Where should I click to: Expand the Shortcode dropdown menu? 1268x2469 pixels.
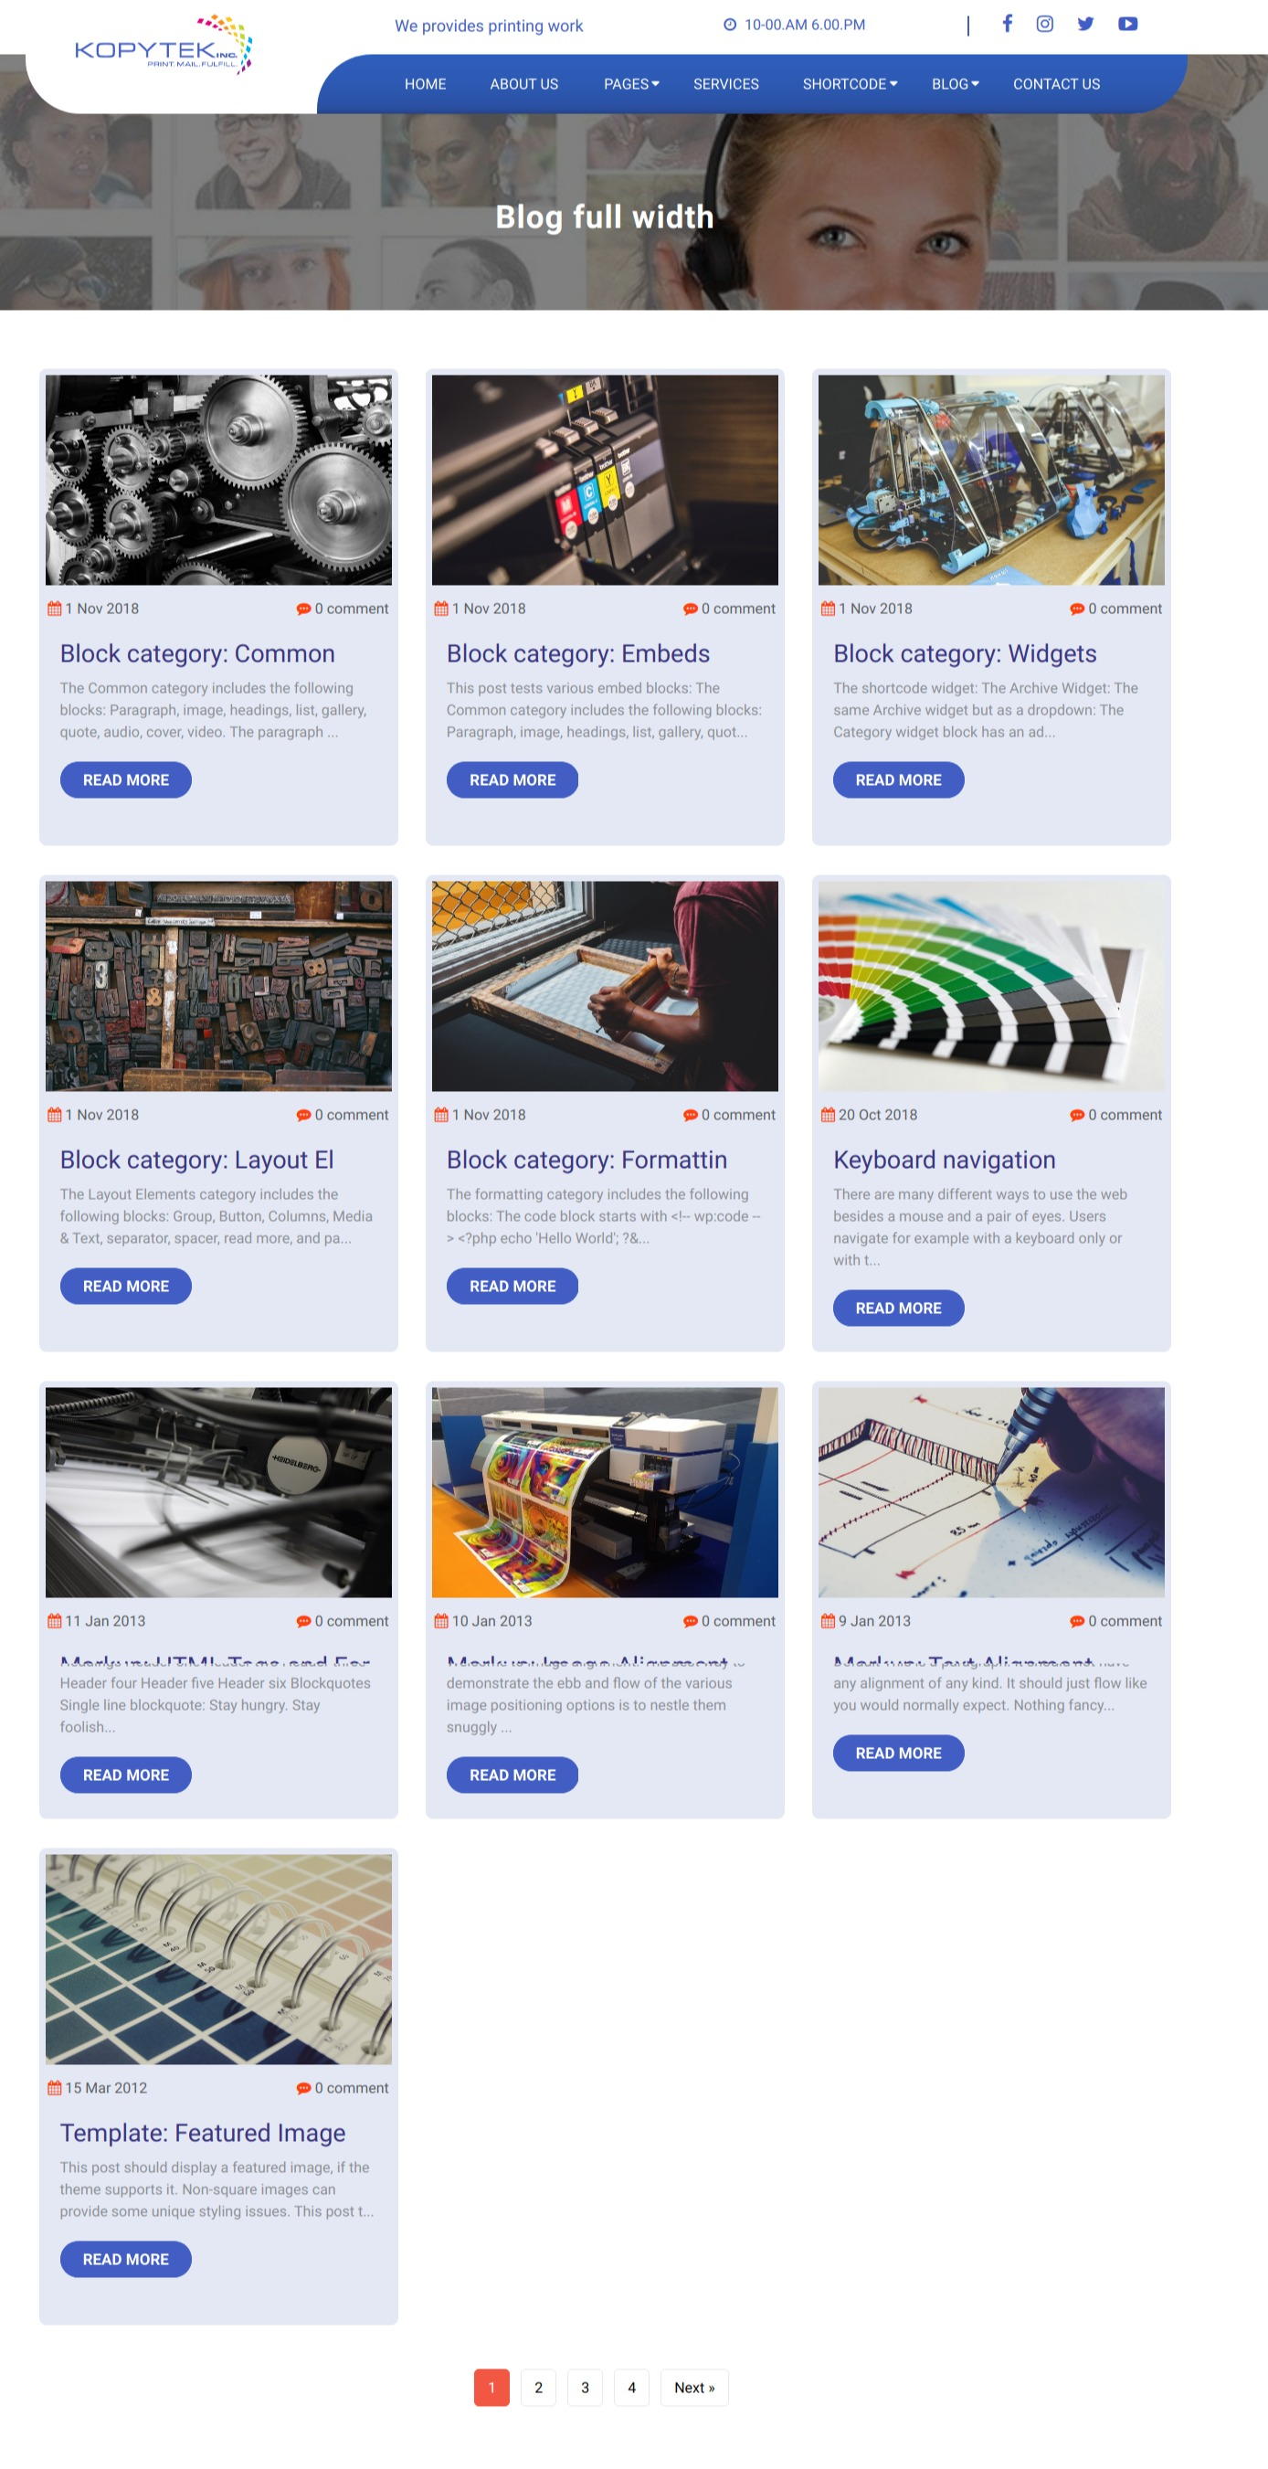850,84
